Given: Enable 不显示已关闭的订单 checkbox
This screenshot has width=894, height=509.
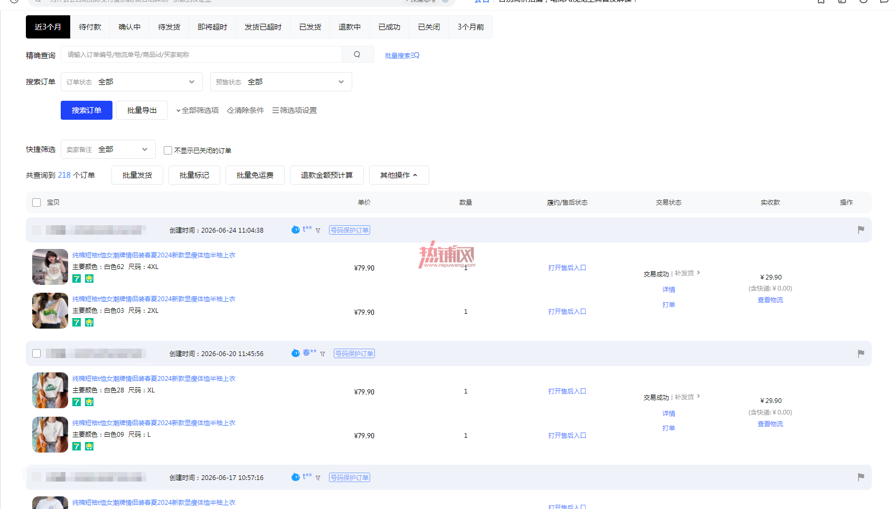Looking at the screenshot, I should click(x=168, y=150).
